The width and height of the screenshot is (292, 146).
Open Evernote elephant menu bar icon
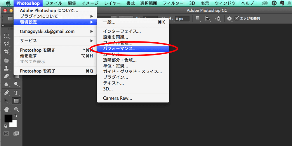pyautogui.click(x=282, y=3)
